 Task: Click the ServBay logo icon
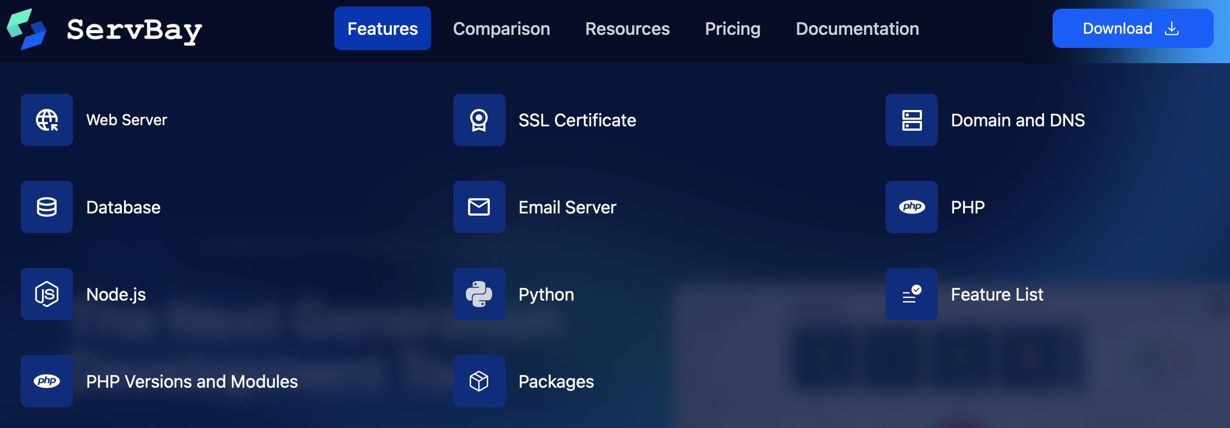coord(26,29)
